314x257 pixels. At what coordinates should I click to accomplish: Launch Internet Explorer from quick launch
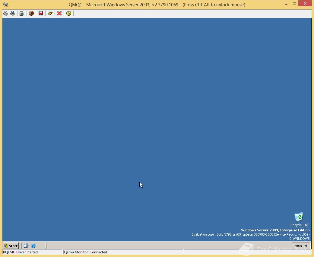[33, 246]
